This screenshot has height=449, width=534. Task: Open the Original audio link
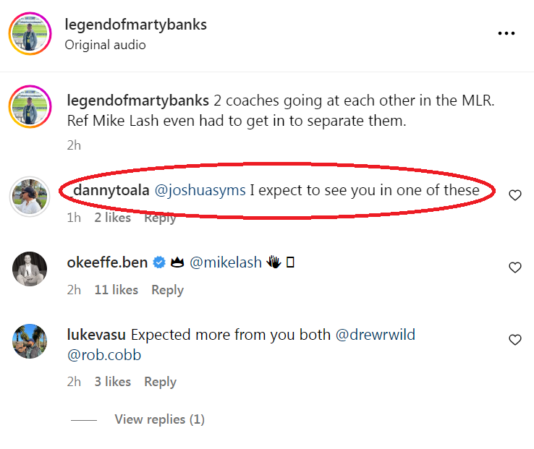point(105,45)
